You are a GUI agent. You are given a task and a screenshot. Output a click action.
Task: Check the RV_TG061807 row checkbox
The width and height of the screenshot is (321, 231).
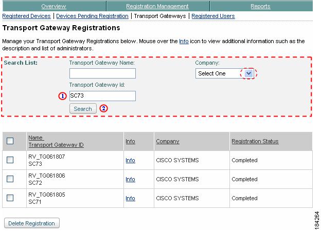pyautogui.click(x=10, y=160)
